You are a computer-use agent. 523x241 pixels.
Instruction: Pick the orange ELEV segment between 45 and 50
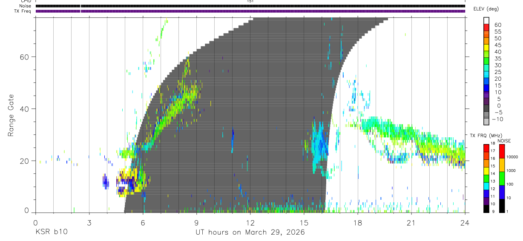[x=486, y=41]
